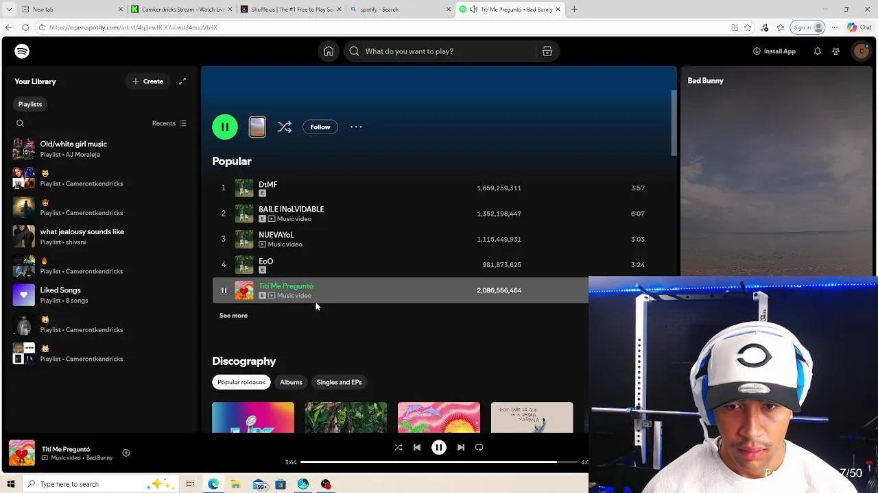The height and width of the screenshot is (493, 878).
Task: Pause playback in the bottom player bar
Action: click(x=439, y=447)
